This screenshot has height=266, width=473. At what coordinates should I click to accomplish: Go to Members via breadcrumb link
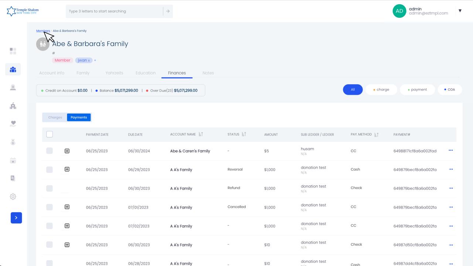(x=43, y=31)
